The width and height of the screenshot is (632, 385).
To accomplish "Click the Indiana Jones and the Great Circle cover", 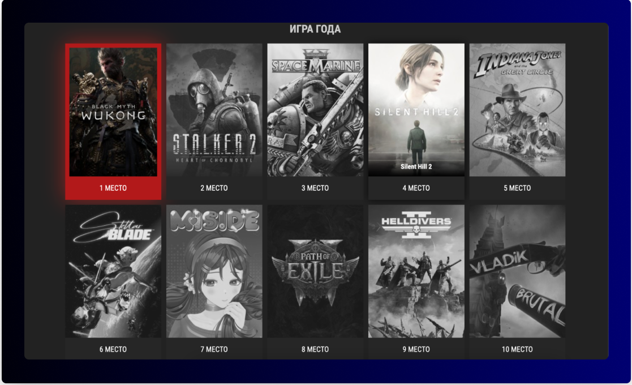I will coord(517,110).
